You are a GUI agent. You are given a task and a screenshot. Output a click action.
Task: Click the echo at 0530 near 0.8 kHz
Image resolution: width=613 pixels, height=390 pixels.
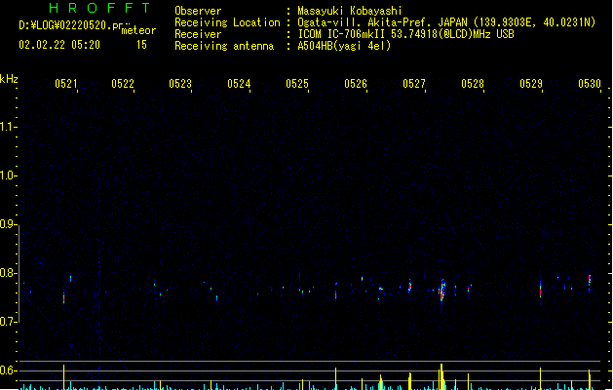pos(590,280)
